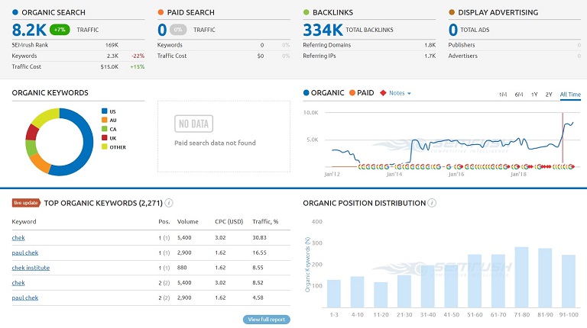Image resolution: width=587 pixels, height=328 pixels.
Task: Click the green Backlinks dot icon
Action: tap(306, 12)
